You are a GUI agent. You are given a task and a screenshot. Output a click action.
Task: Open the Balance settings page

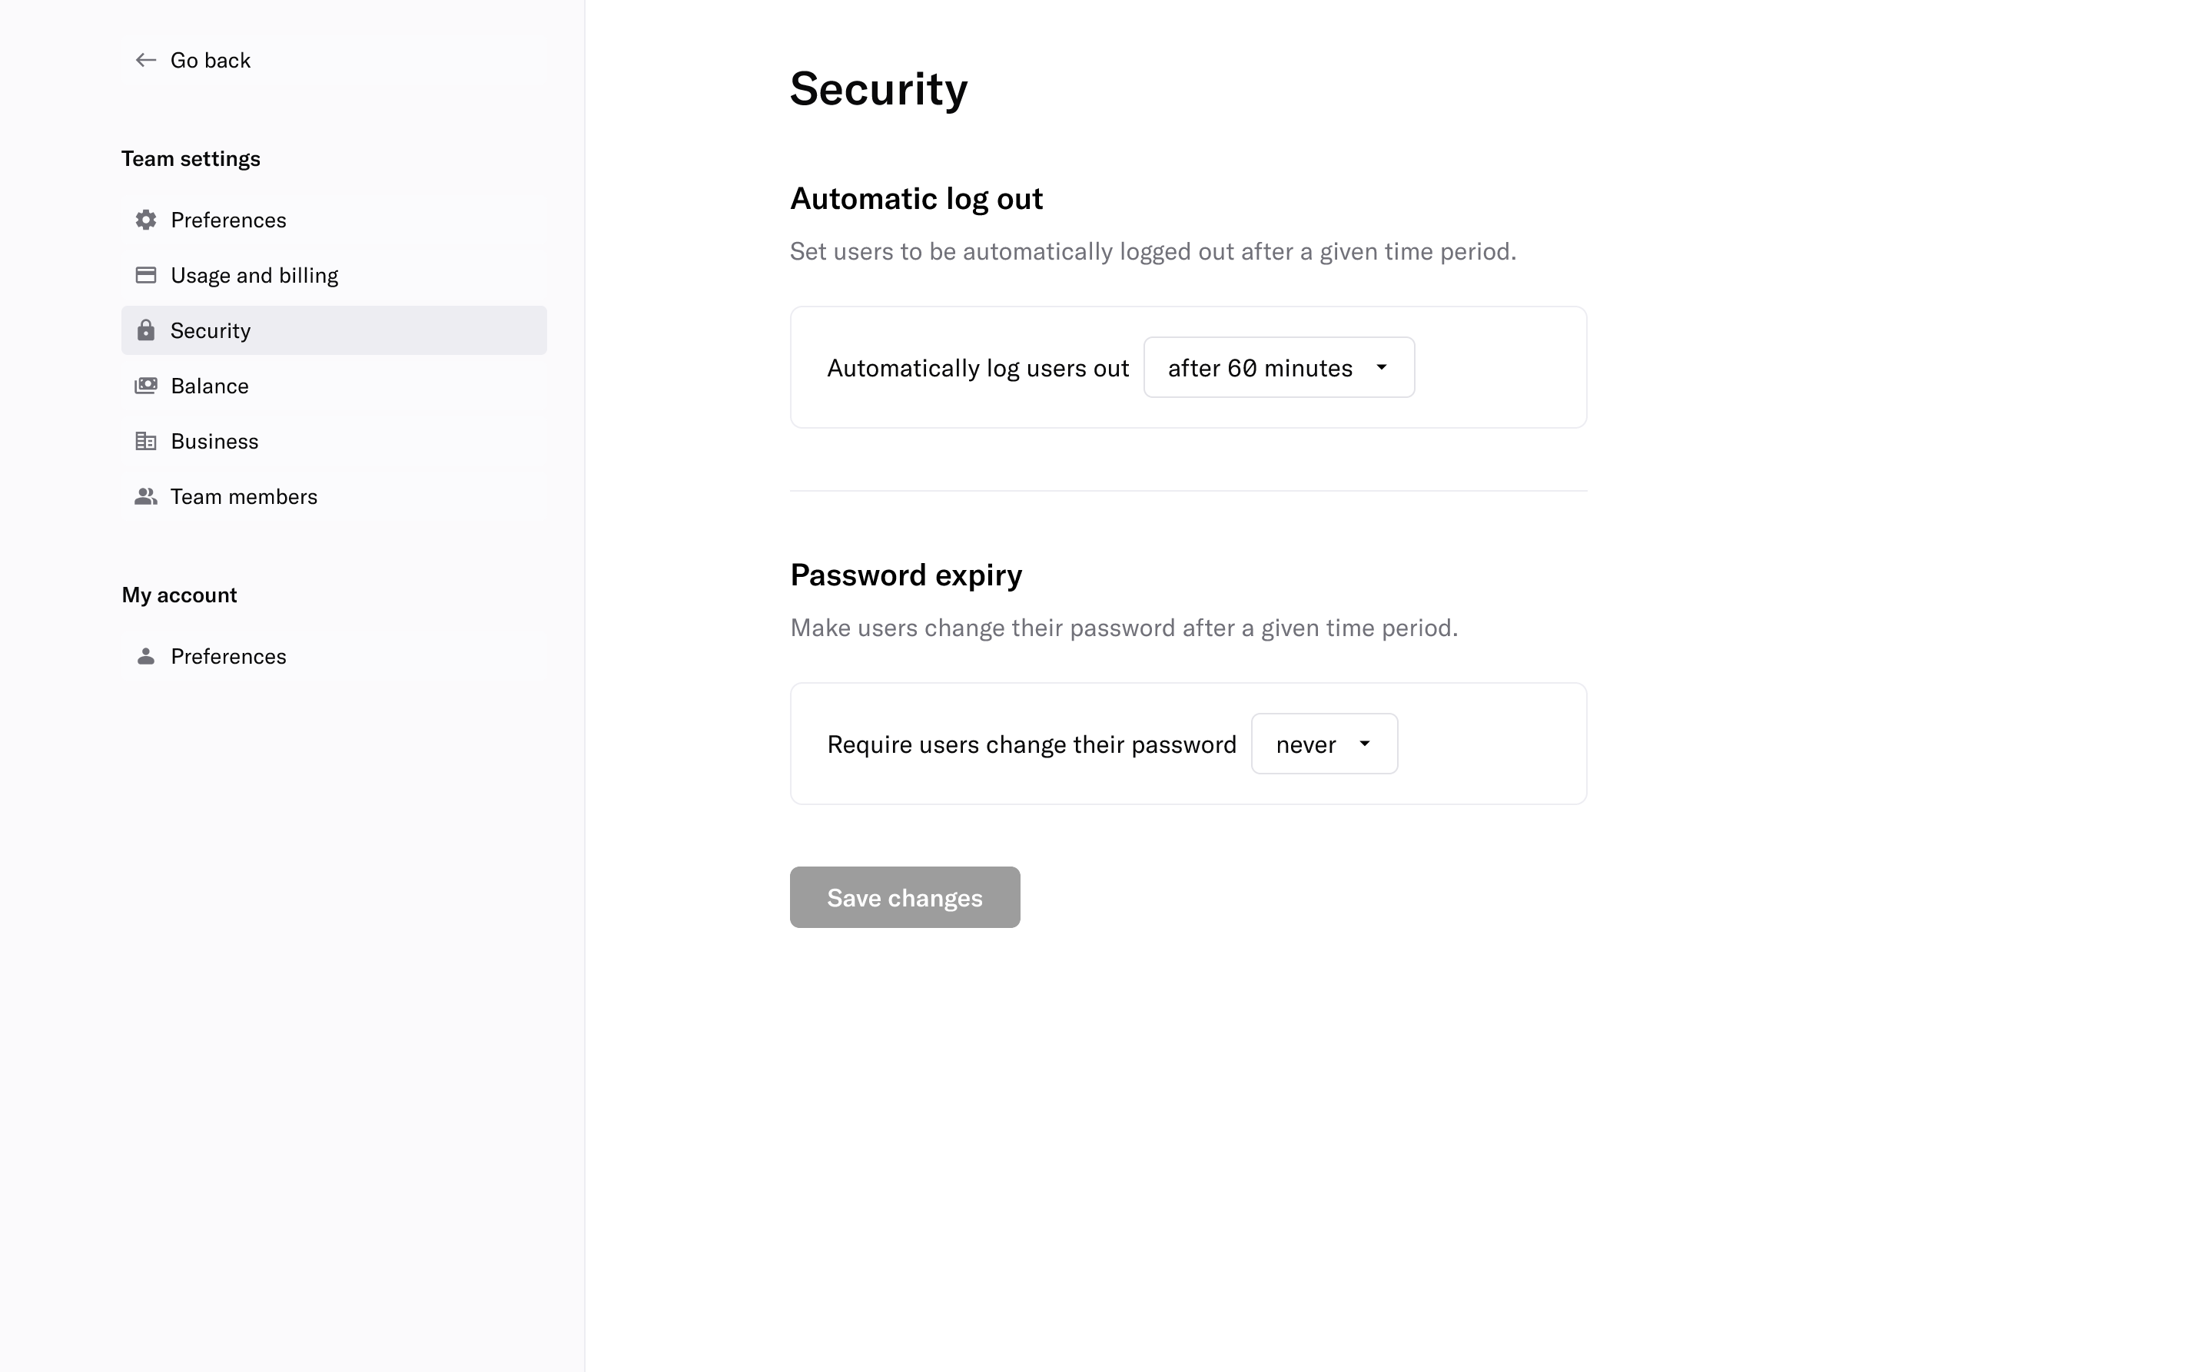coord(210,386)
